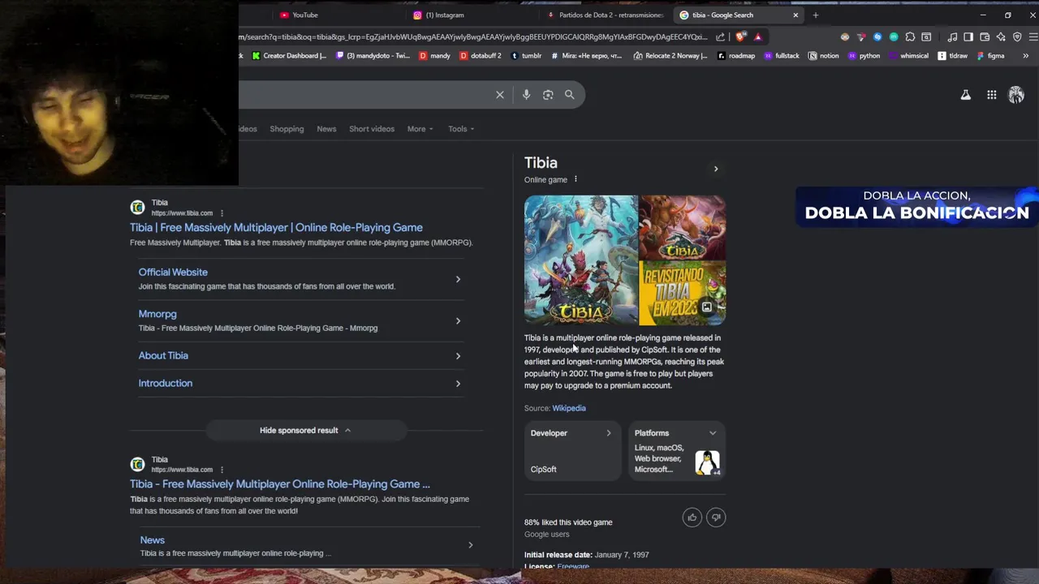Open the second Tibia Online Role-Playing Game result
The width and height of the screenshot is (1039, 584).
pyautogui.click(x=279, y=484)
